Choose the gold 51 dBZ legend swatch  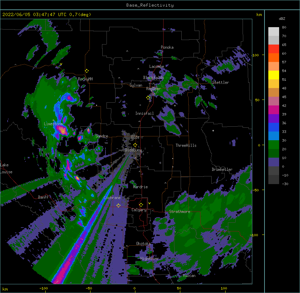click(274, 84)
